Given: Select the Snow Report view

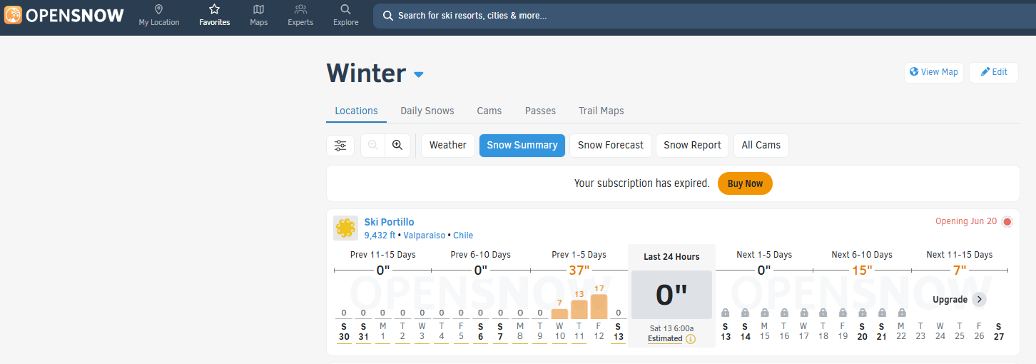Looking at the screenshot, I should tap(693, 145).
